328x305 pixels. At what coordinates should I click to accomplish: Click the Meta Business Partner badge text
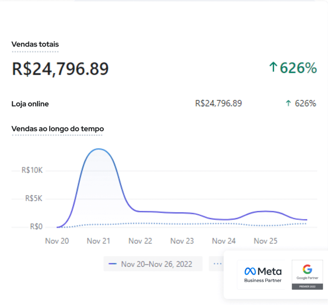tap(263, 280)
